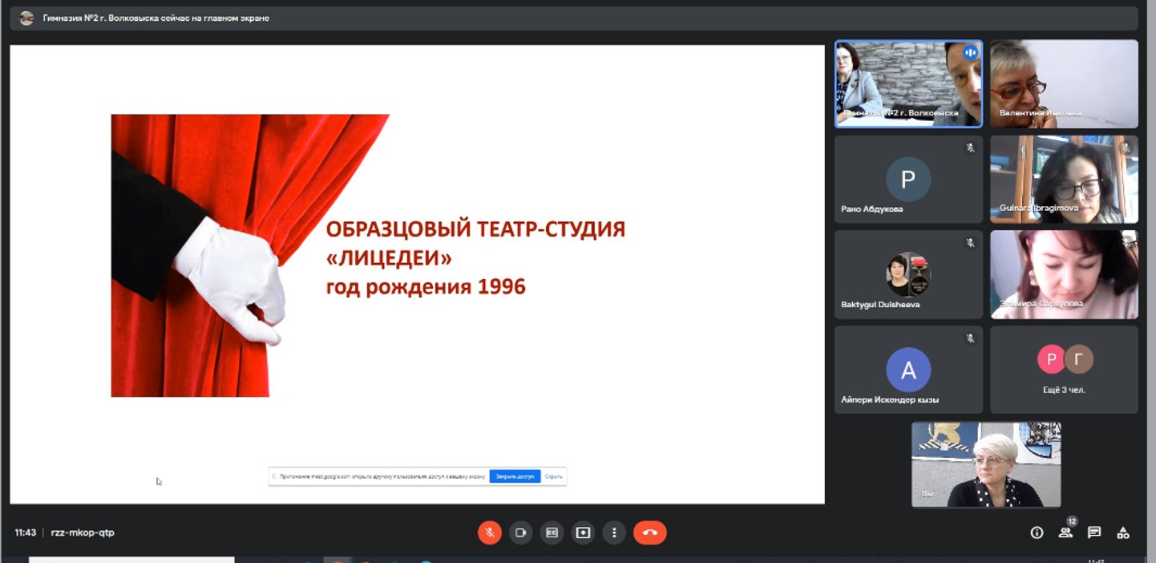Click the presenter avatar in top banner
Screen dimensions: 1156x563
pyautogui.click(x=26, y=18)
